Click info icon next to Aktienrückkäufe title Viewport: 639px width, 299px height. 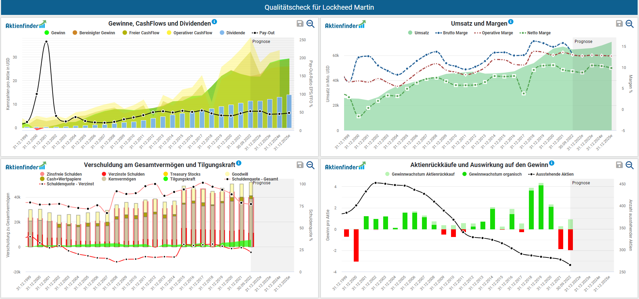click(x=551, y=163)
